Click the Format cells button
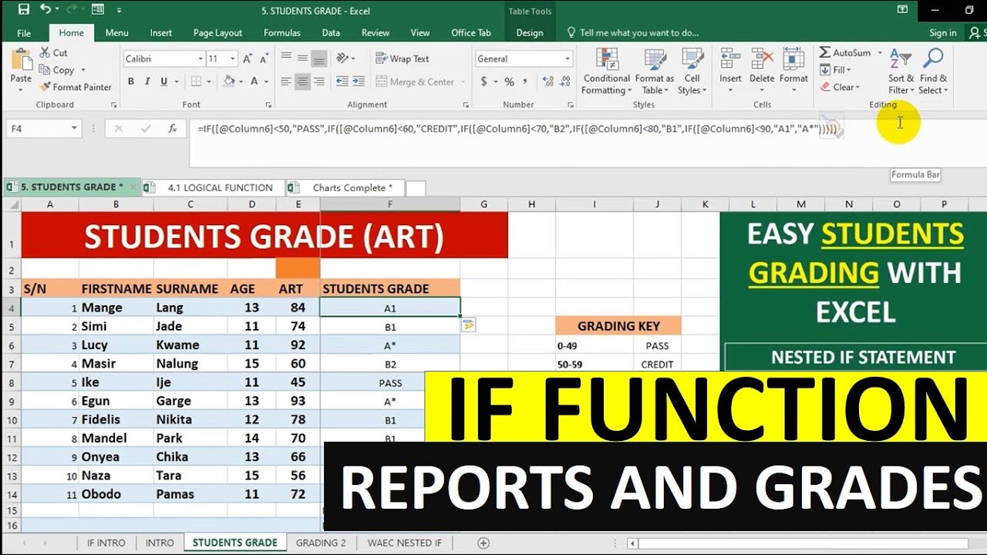 [x=793, y=71]
